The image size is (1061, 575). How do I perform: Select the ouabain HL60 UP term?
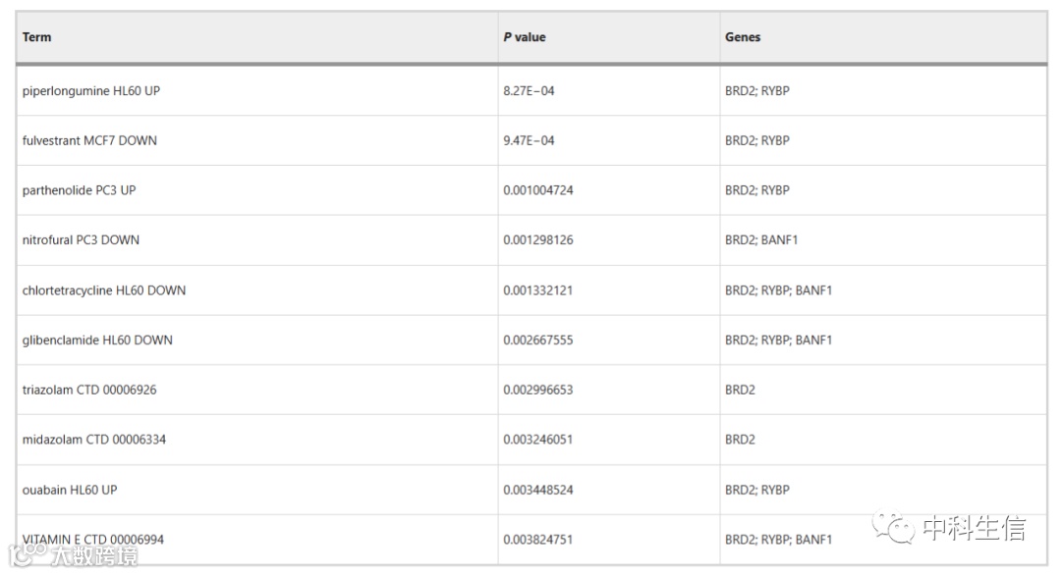click(70, 490)
